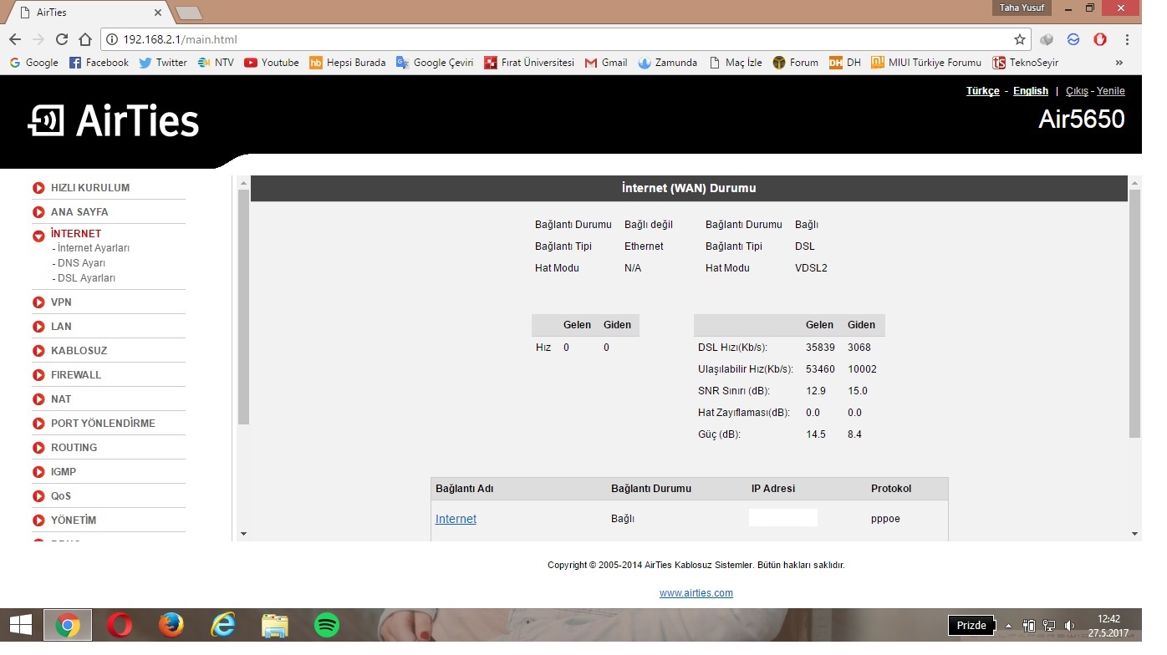Open the MIUI Türkiye Forumu bookmark
The height and width of the screenshot is (655, 1167).
926,63
